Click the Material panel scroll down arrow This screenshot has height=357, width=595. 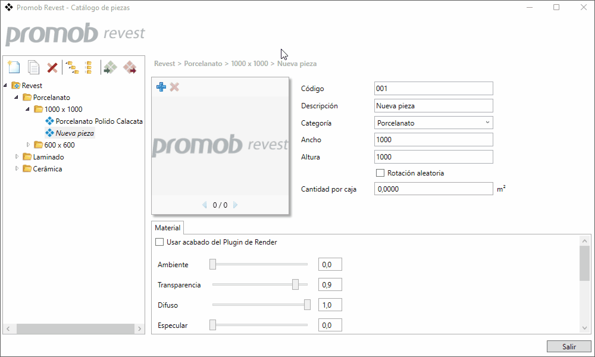pos(584,328)
